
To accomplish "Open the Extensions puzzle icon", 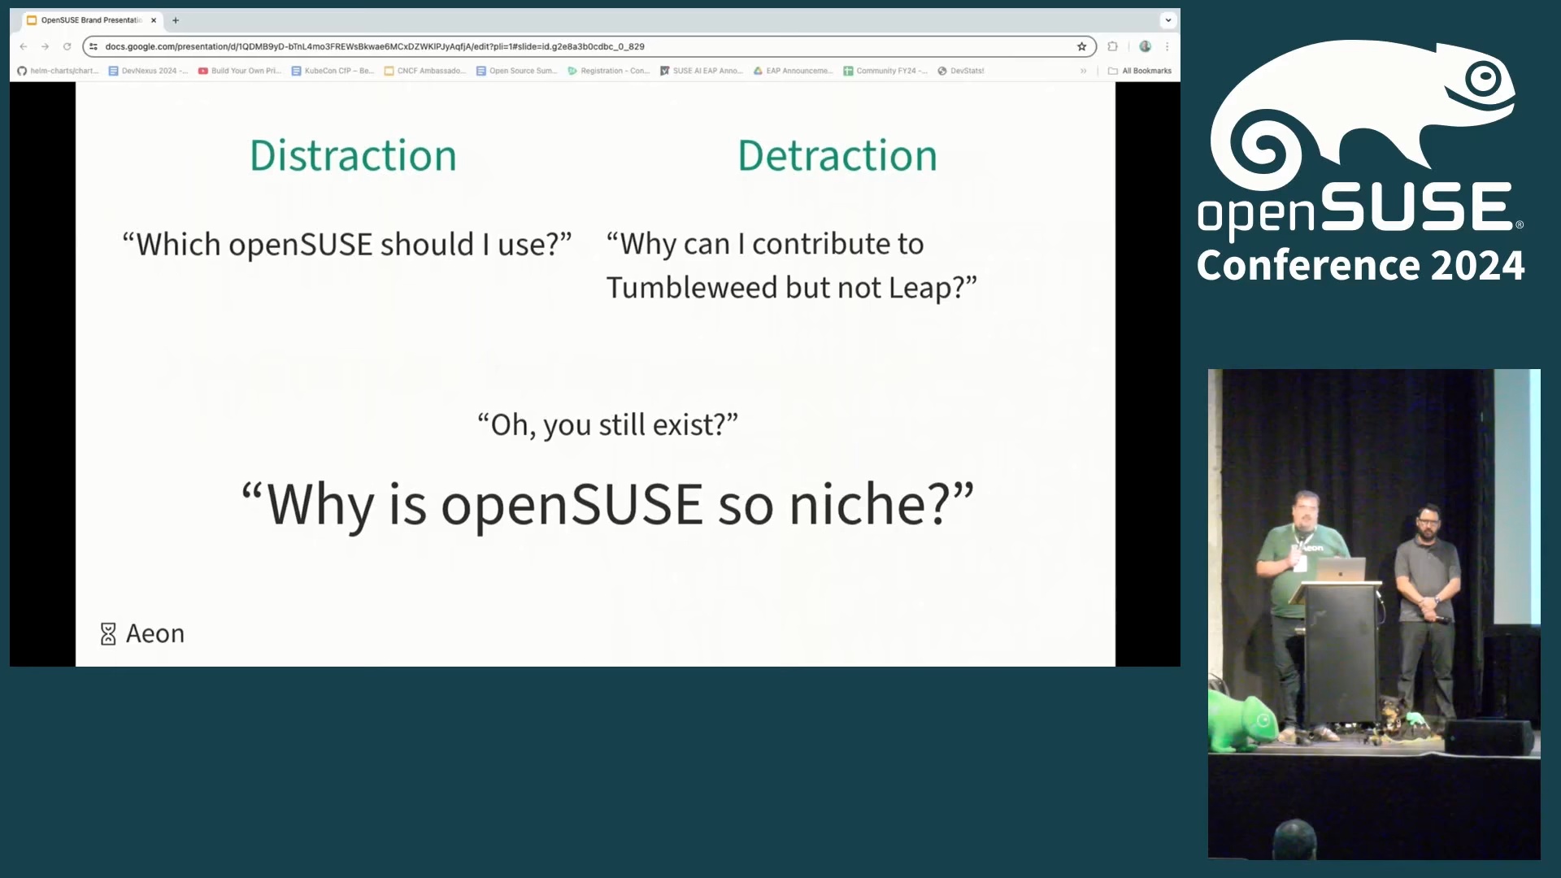I will click(x=1113, y=46).
